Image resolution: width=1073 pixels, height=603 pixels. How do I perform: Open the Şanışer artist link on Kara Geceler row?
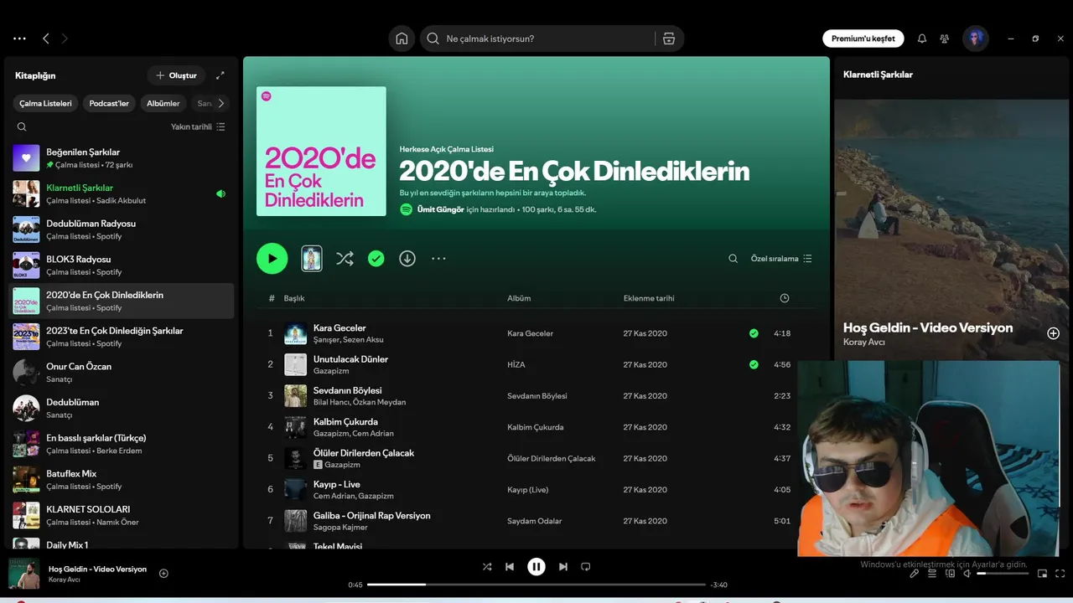pyautogui.click(x=326, y=340)
